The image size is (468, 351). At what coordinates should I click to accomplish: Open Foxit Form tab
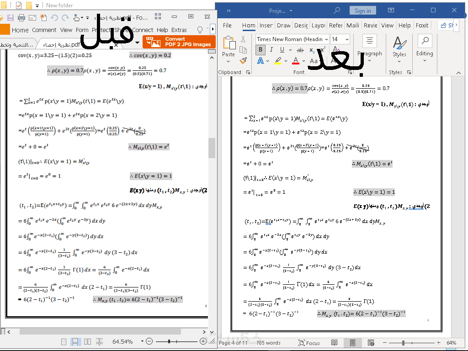82,30
